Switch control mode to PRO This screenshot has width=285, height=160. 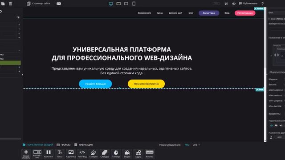pos(187,145)
